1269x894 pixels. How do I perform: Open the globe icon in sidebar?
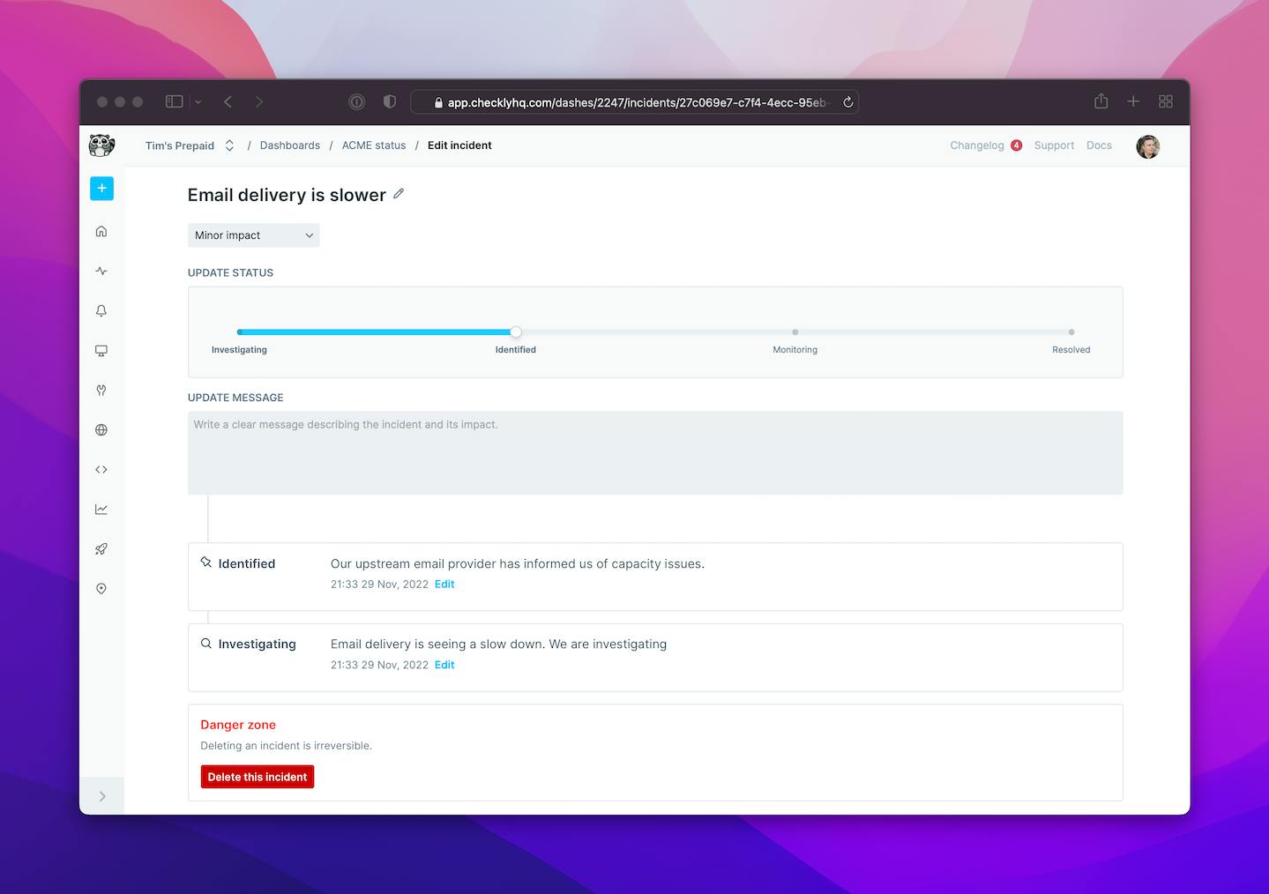[x=101, y=430]
